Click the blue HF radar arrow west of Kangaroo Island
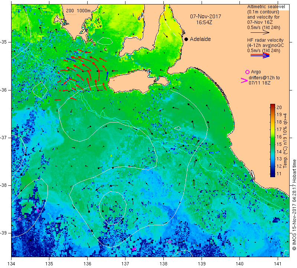Image resolution: width=297 pixels, height=268 pixels. pos(107,76)
